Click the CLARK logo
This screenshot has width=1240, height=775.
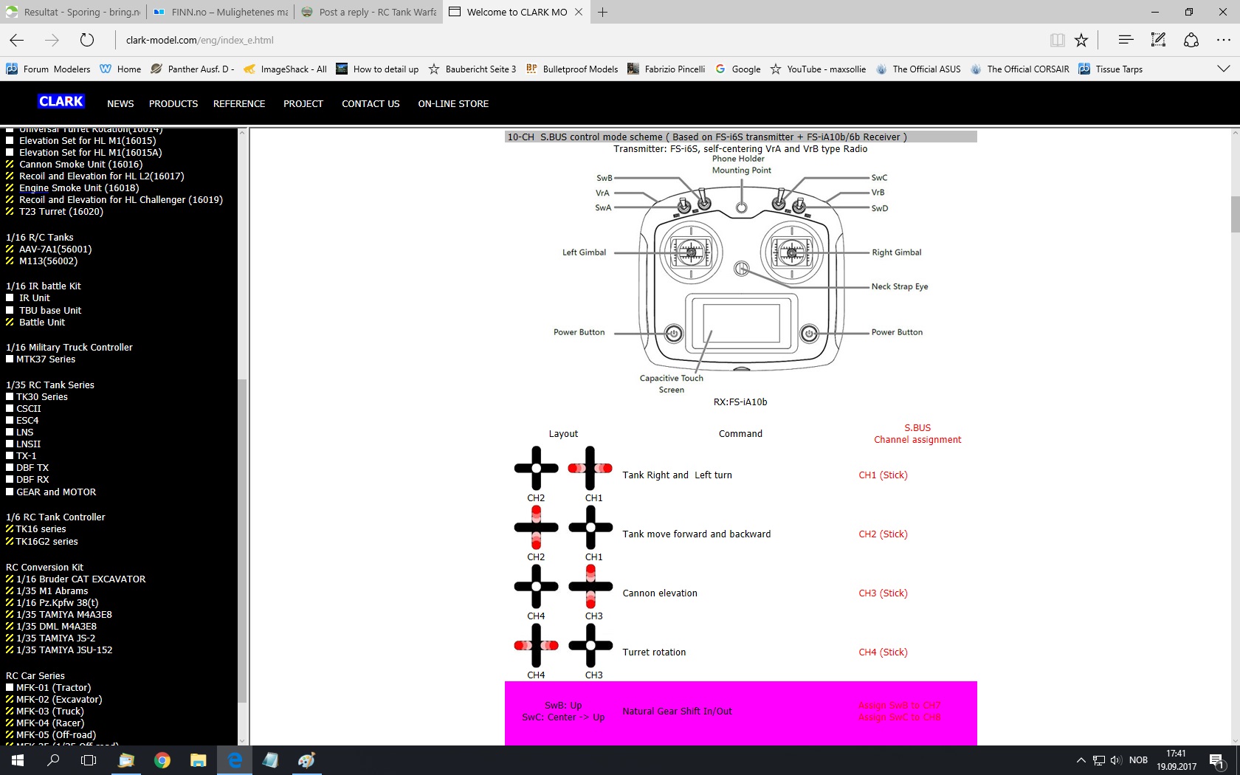click(61, 102)
